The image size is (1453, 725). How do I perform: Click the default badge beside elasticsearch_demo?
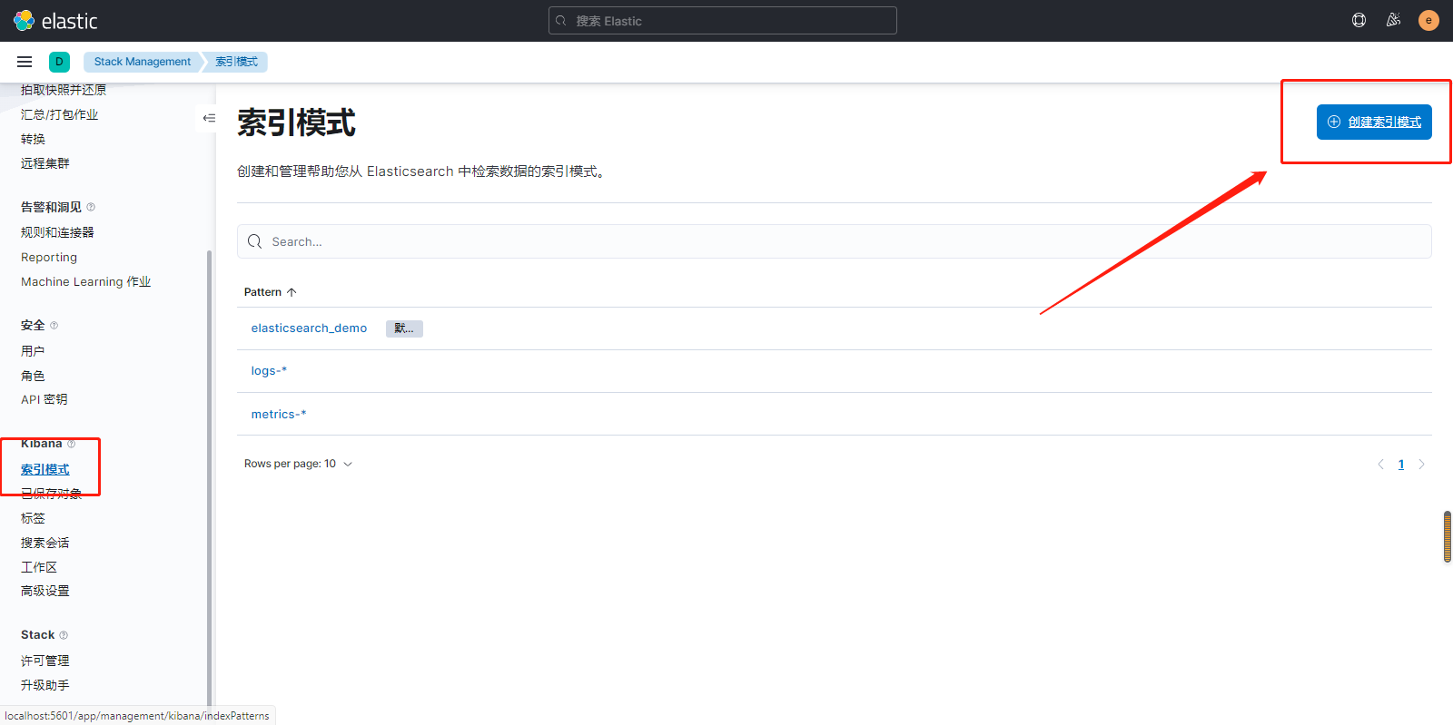(x=404, y=328)
